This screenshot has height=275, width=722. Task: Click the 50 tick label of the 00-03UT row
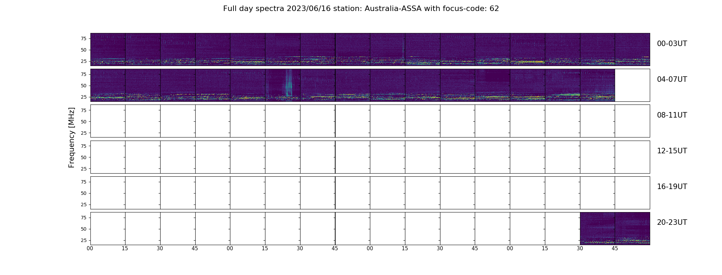(x=84, y=50)
